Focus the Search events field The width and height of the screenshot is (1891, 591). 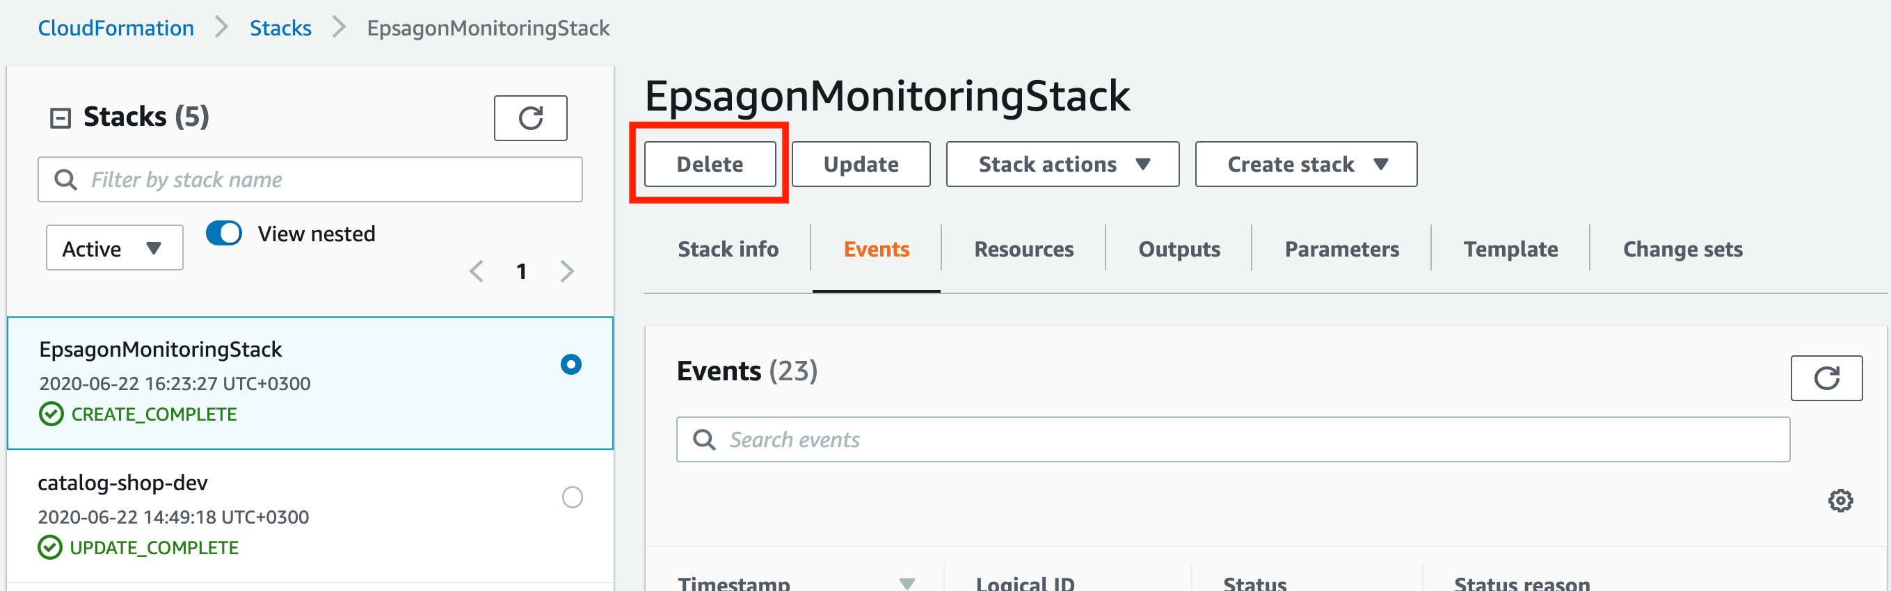[x=1233, y=439]
